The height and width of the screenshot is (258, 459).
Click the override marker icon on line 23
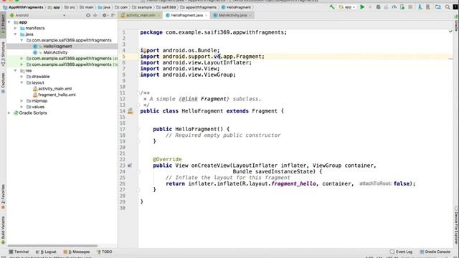click(130, 166)
